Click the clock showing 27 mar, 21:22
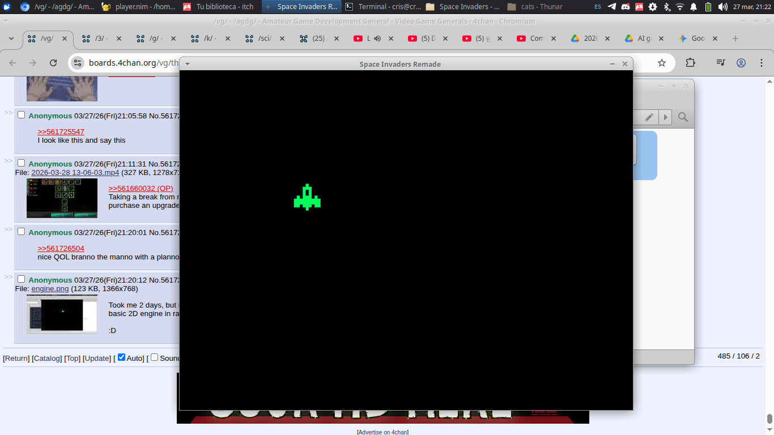The image size is (774, 435). click(752, 7)
